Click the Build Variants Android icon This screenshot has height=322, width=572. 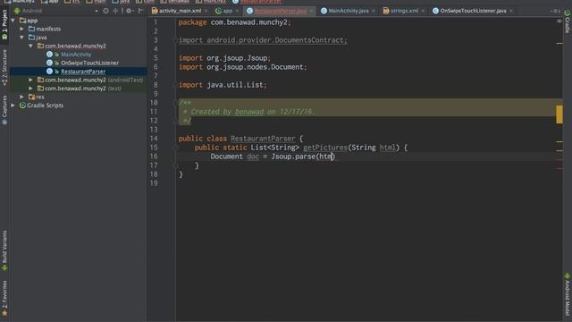tap(4, 268)
